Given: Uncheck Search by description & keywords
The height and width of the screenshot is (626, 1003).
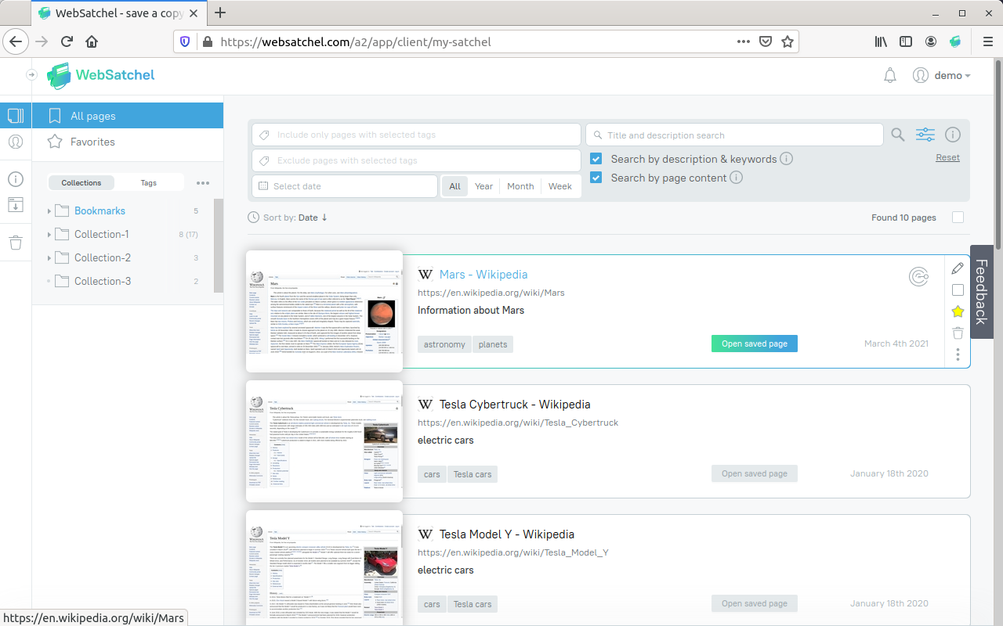Looking at the screenshot, I should (596, 159).
